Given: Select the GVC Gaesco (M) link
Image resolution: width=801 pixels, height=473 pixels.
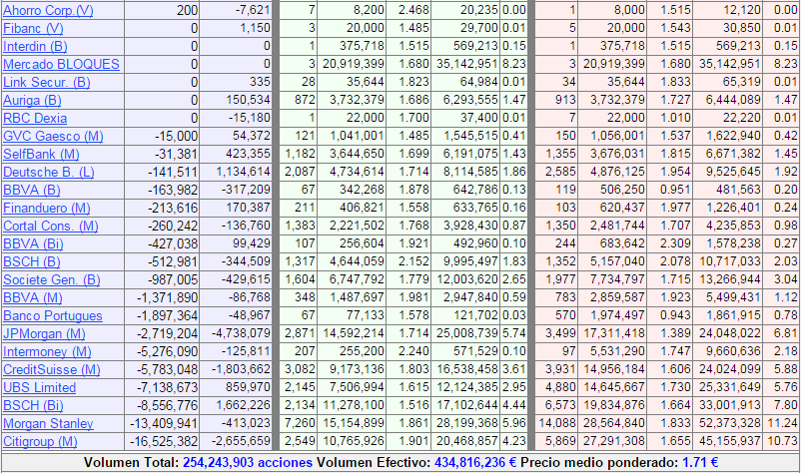Looking at the screenshot, I should pos(53,136).
